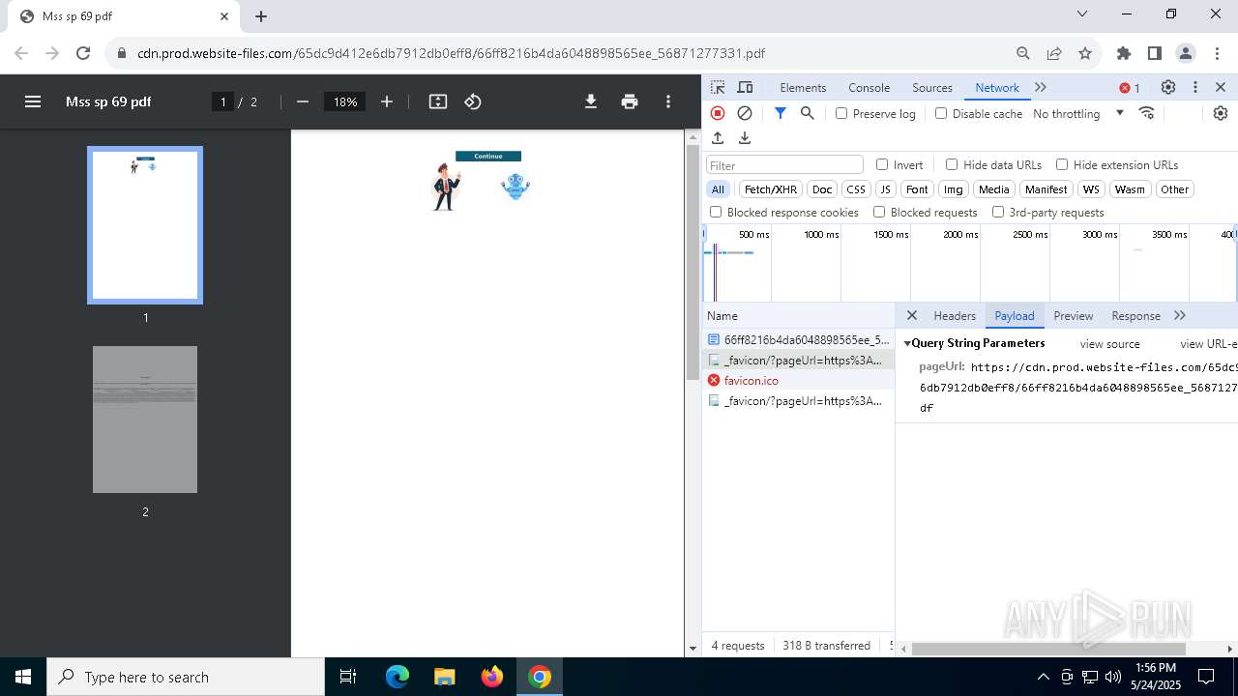This screenshot has height=696, width=1238.
Task: Select the DevTools inspect element icon
Action: pyautogui.click(x=718, y=87)
